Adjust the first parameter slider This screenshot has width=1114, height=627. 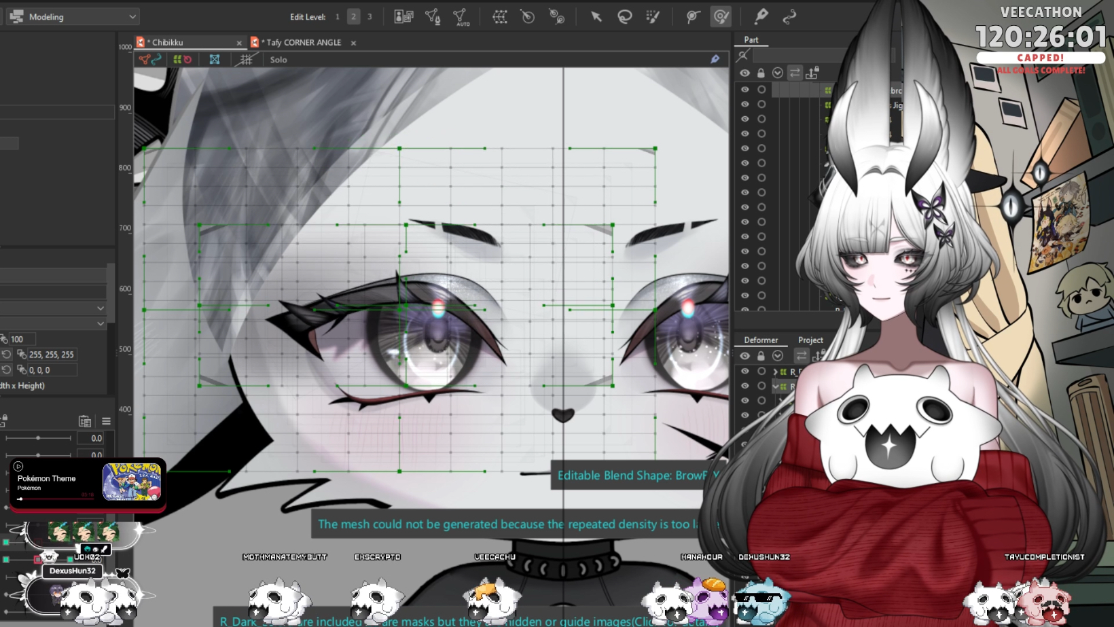38,438
